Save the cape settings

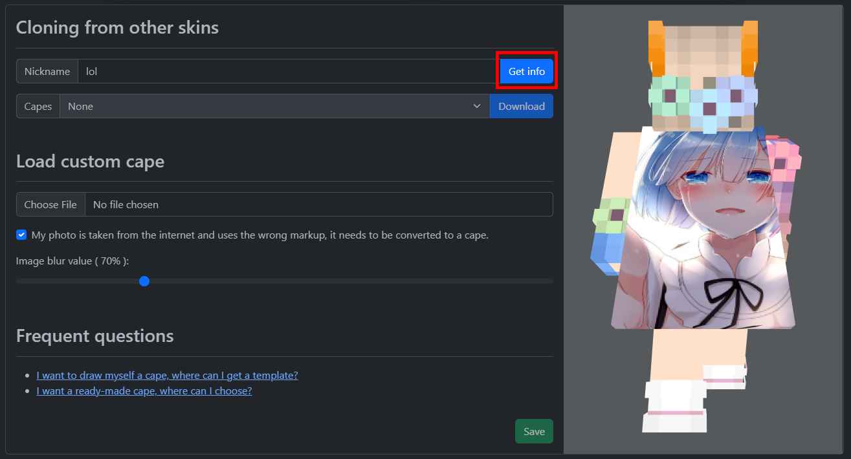[534, 431]
